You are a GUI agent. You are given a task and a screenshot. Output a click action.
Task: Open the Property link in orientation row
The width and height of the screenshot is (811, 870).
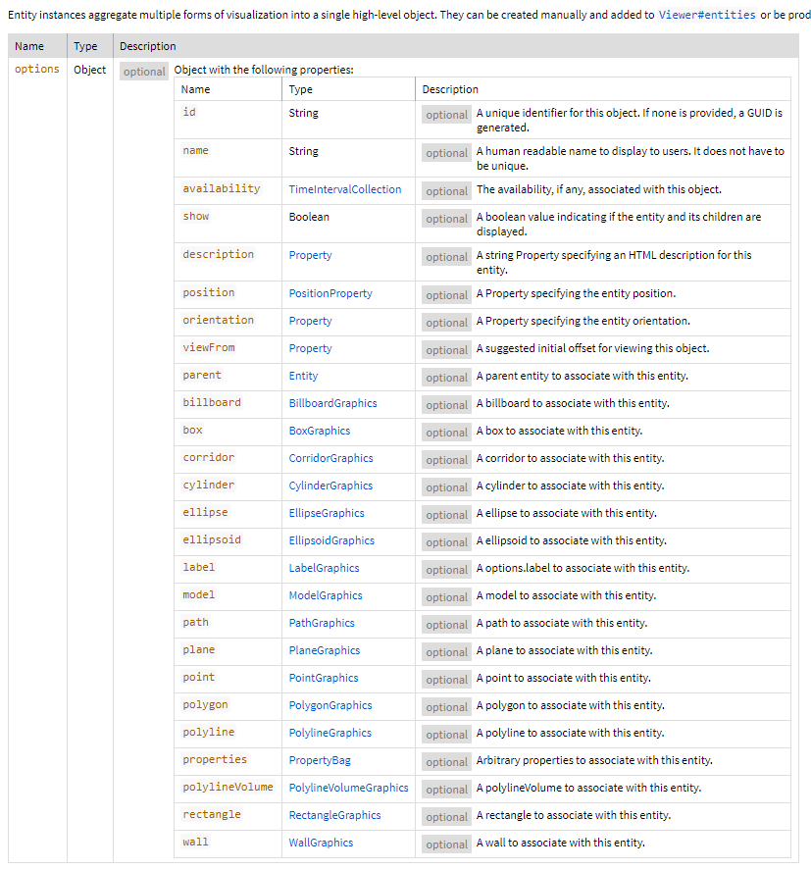(310, 321)
